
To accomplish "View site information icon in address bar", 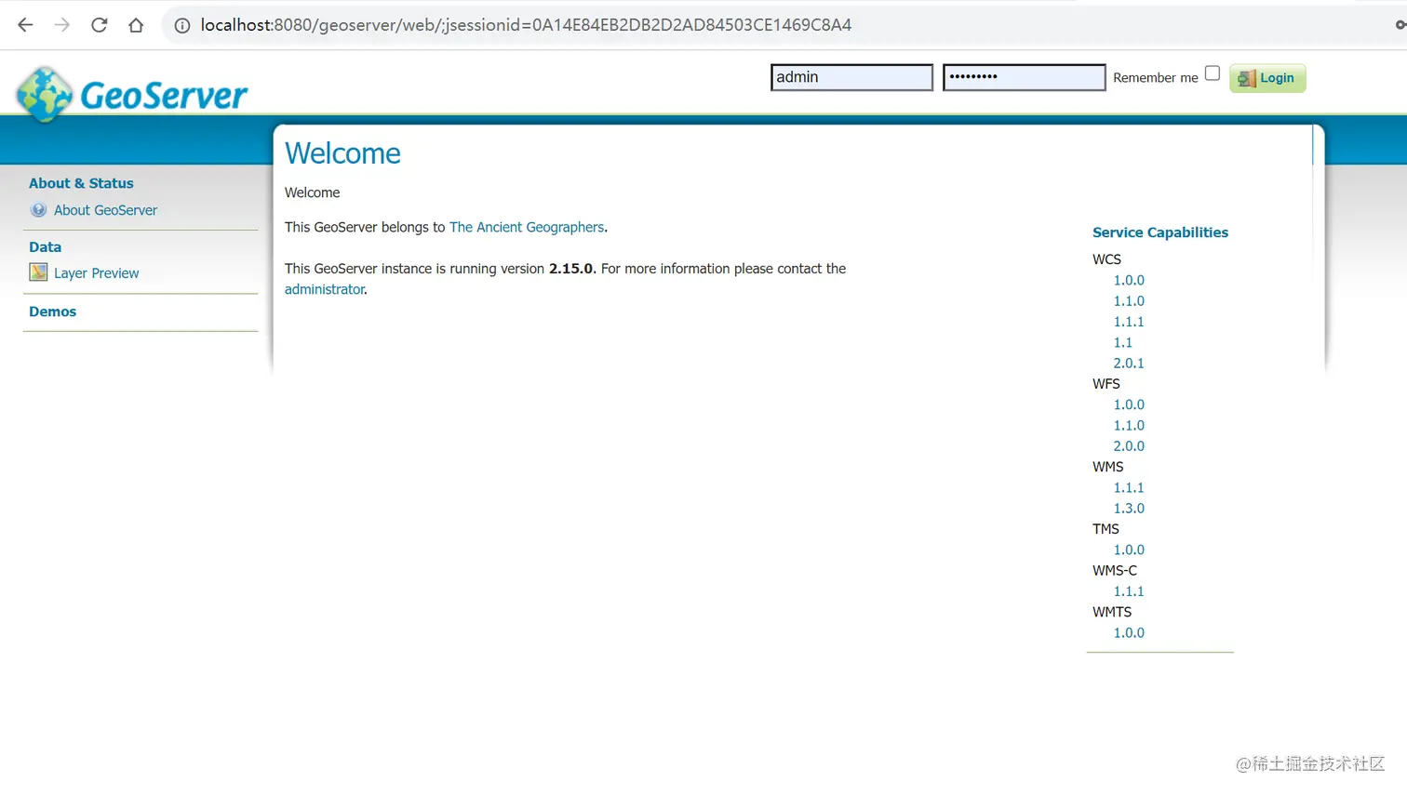I will click(x=182, y=25).
